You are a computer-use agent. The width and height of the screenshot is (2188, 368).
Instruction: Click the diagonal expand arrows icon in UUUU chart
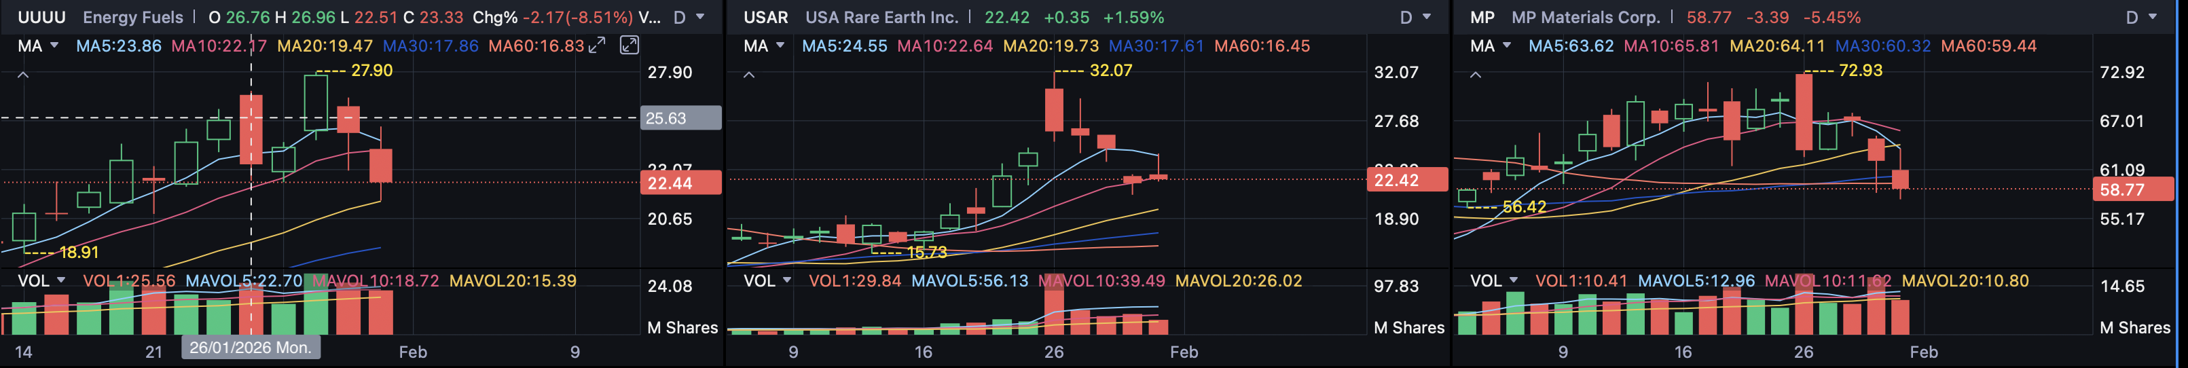[x=597, y=46]
